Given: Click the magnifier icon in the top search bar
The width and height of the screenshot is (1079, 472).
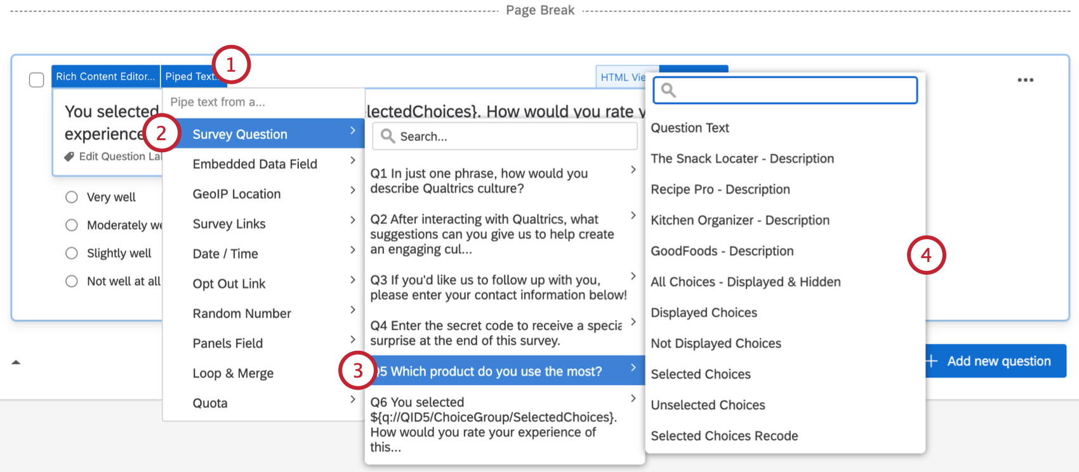Looking at the screenshot, I should 668,90.
